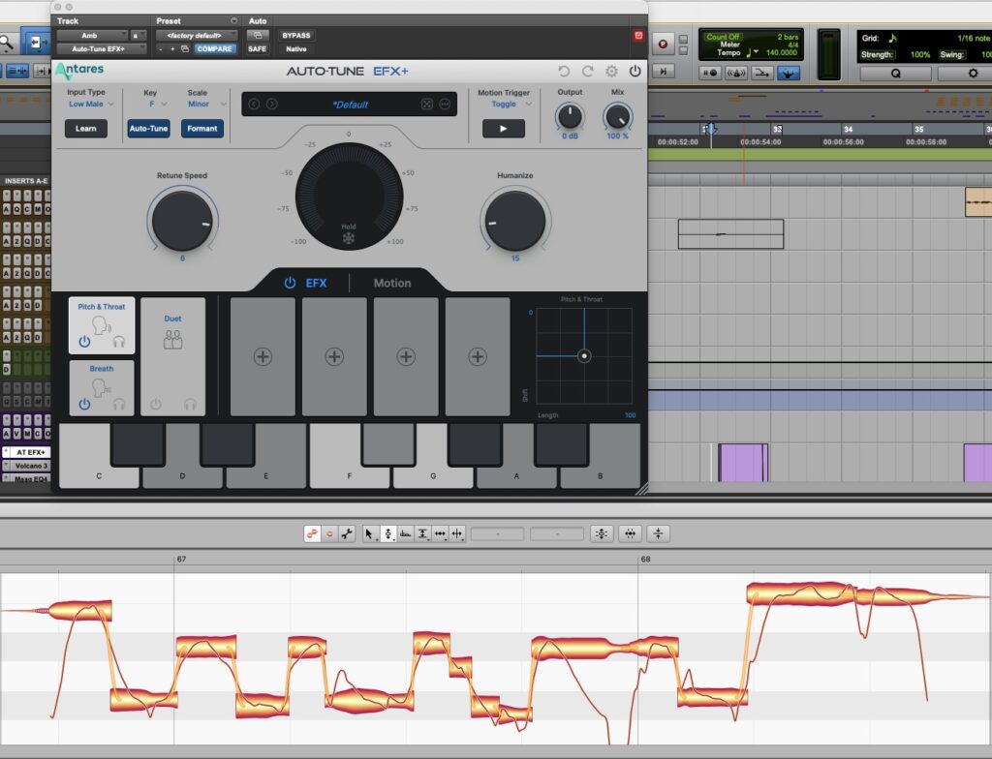Screen dimensions: 992x759
Task: Toggle the Auto-Tune button
Action: pyautogui.click(x=148, y=129)
